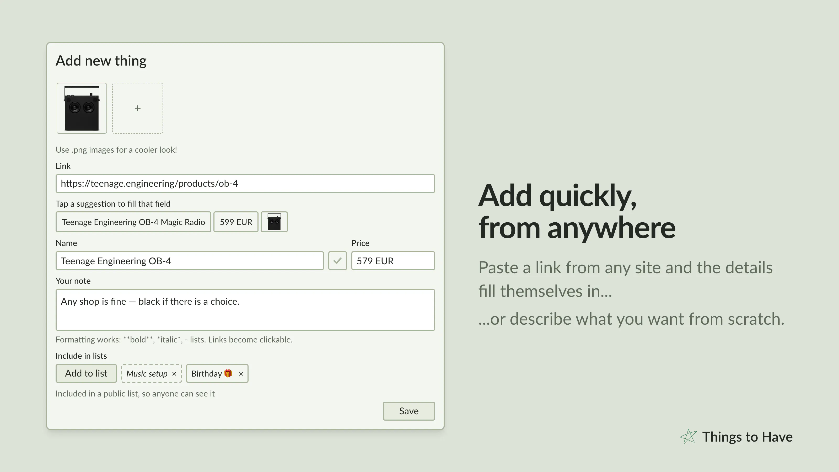839x472 pixels.
Task: Remove the Birthday list tag
Action: 241,374
